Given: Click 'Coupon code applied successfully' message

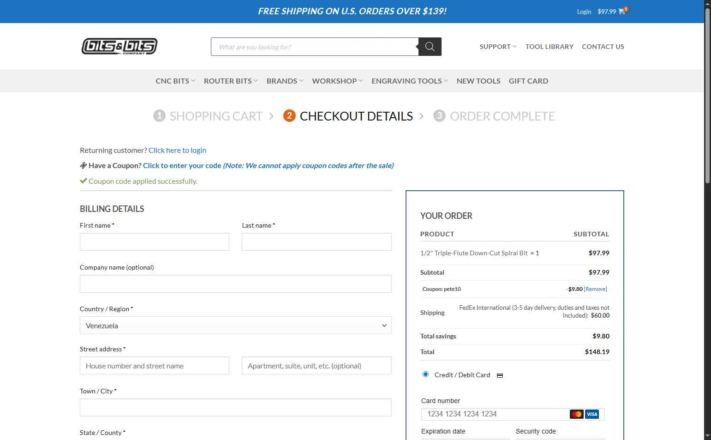Looking at the screenshot, I should 143,181.
